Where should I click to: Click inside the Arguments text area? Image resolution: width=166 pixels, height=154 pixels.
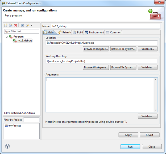[x=100, y=95]
